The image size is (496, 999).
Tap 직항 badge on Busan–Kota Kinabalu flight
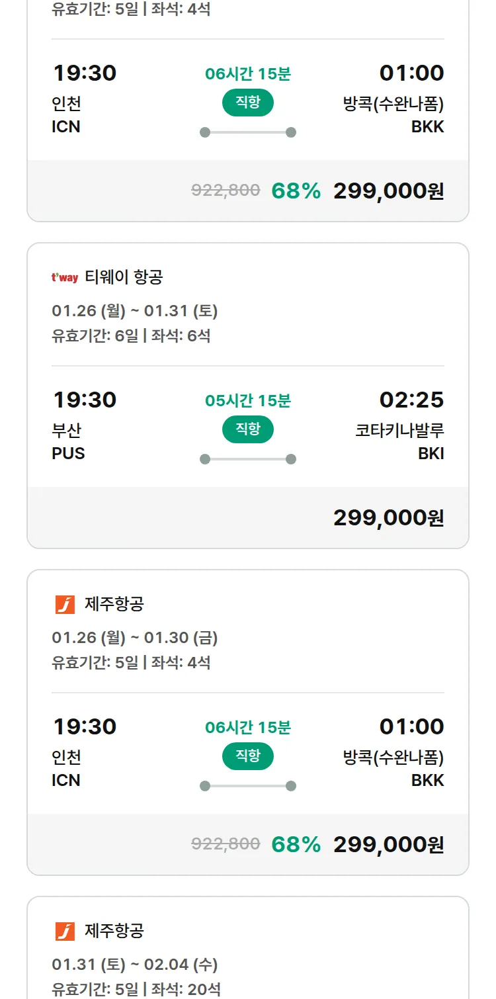tap(247, 429)
